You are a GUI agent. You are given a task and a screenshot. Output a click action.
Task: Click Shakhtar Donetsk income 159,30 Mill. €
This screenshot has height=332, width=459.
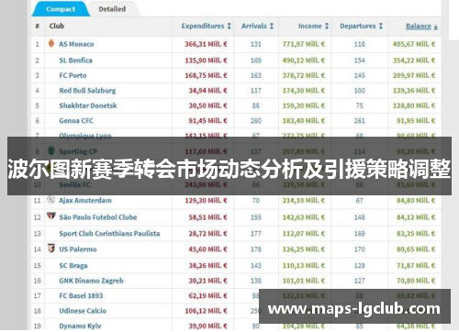click(304, 105)
